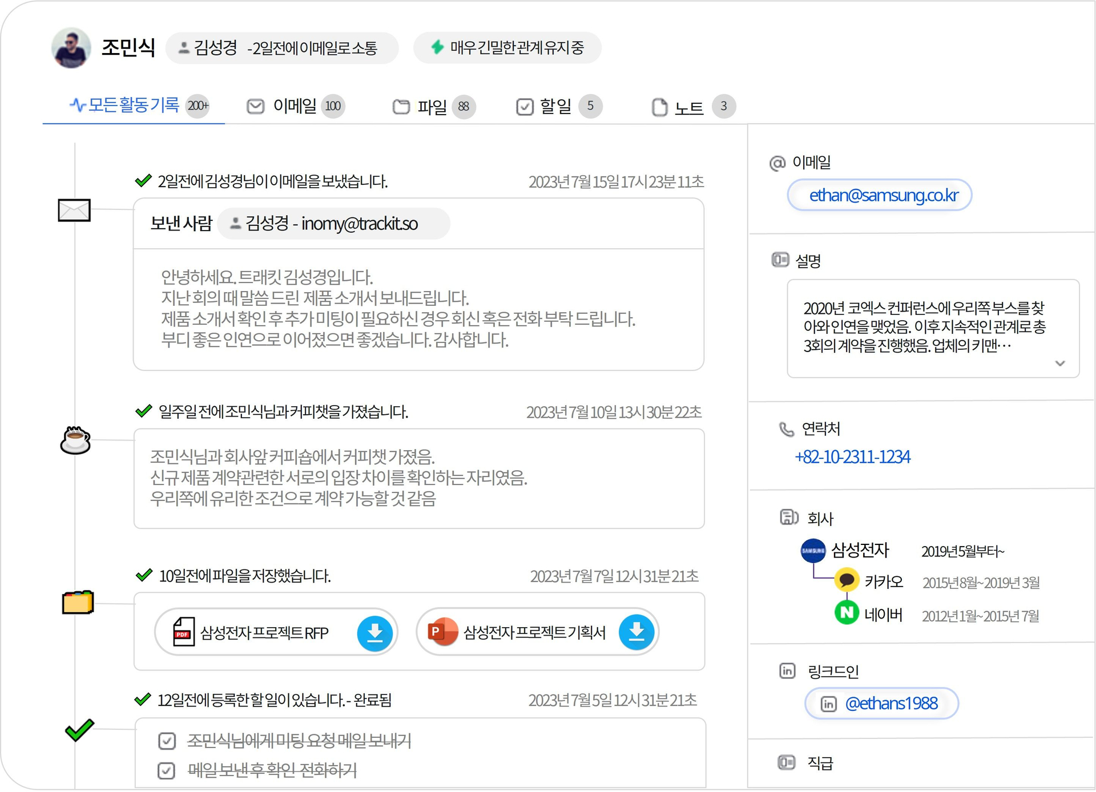Click the checkbox icon in 할일 tab
Image resolution: width=1096 pixels, height=792 pixels.
tap(525, 107)
